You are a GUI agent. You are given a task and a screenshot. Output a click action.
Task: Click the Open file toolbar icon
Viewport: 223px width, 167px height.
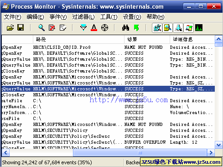coord(10,28)
